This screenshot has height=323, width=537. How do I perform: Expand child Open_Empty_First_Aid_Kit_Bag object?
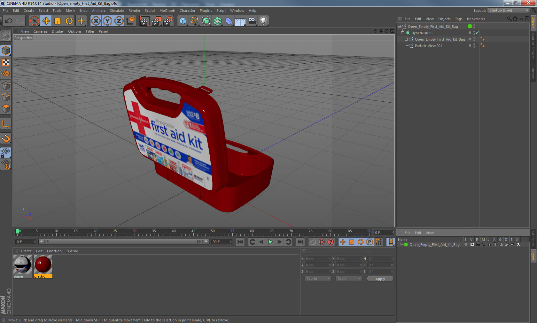(406, 39)
